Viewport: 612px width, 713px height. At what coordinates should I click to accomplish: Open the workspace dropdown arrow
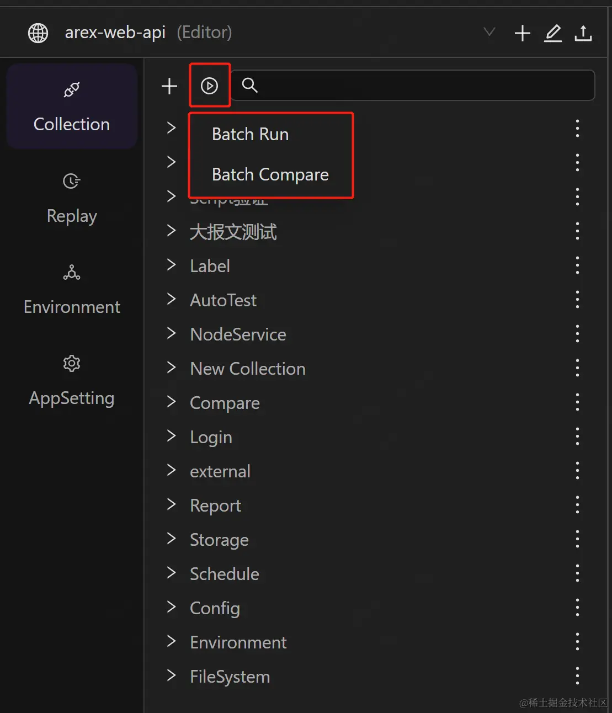pos(489,32)
